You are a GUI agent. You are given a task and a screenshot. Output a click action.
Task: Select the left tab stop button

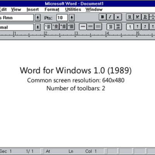tap(130, 27)
